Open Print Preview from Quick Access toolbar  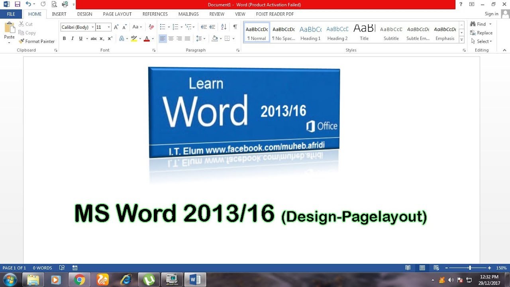point(54,4)
